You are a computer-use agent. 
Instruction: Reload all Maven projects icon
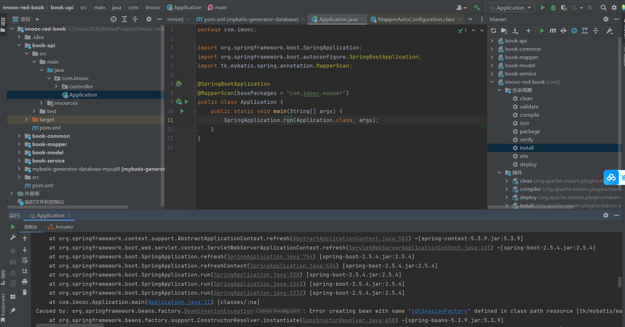click(x=493, y=31)
